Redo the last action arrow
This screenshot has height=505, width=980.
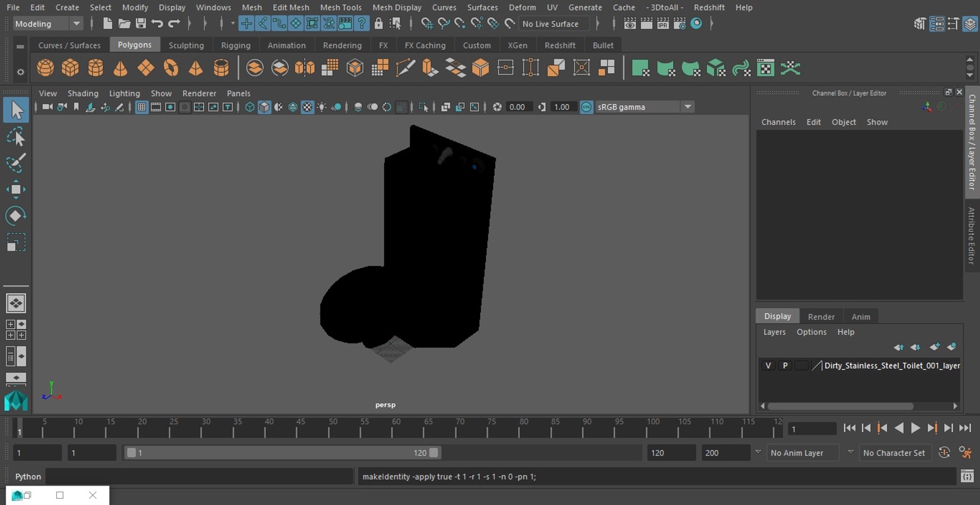tap(174, 23)
